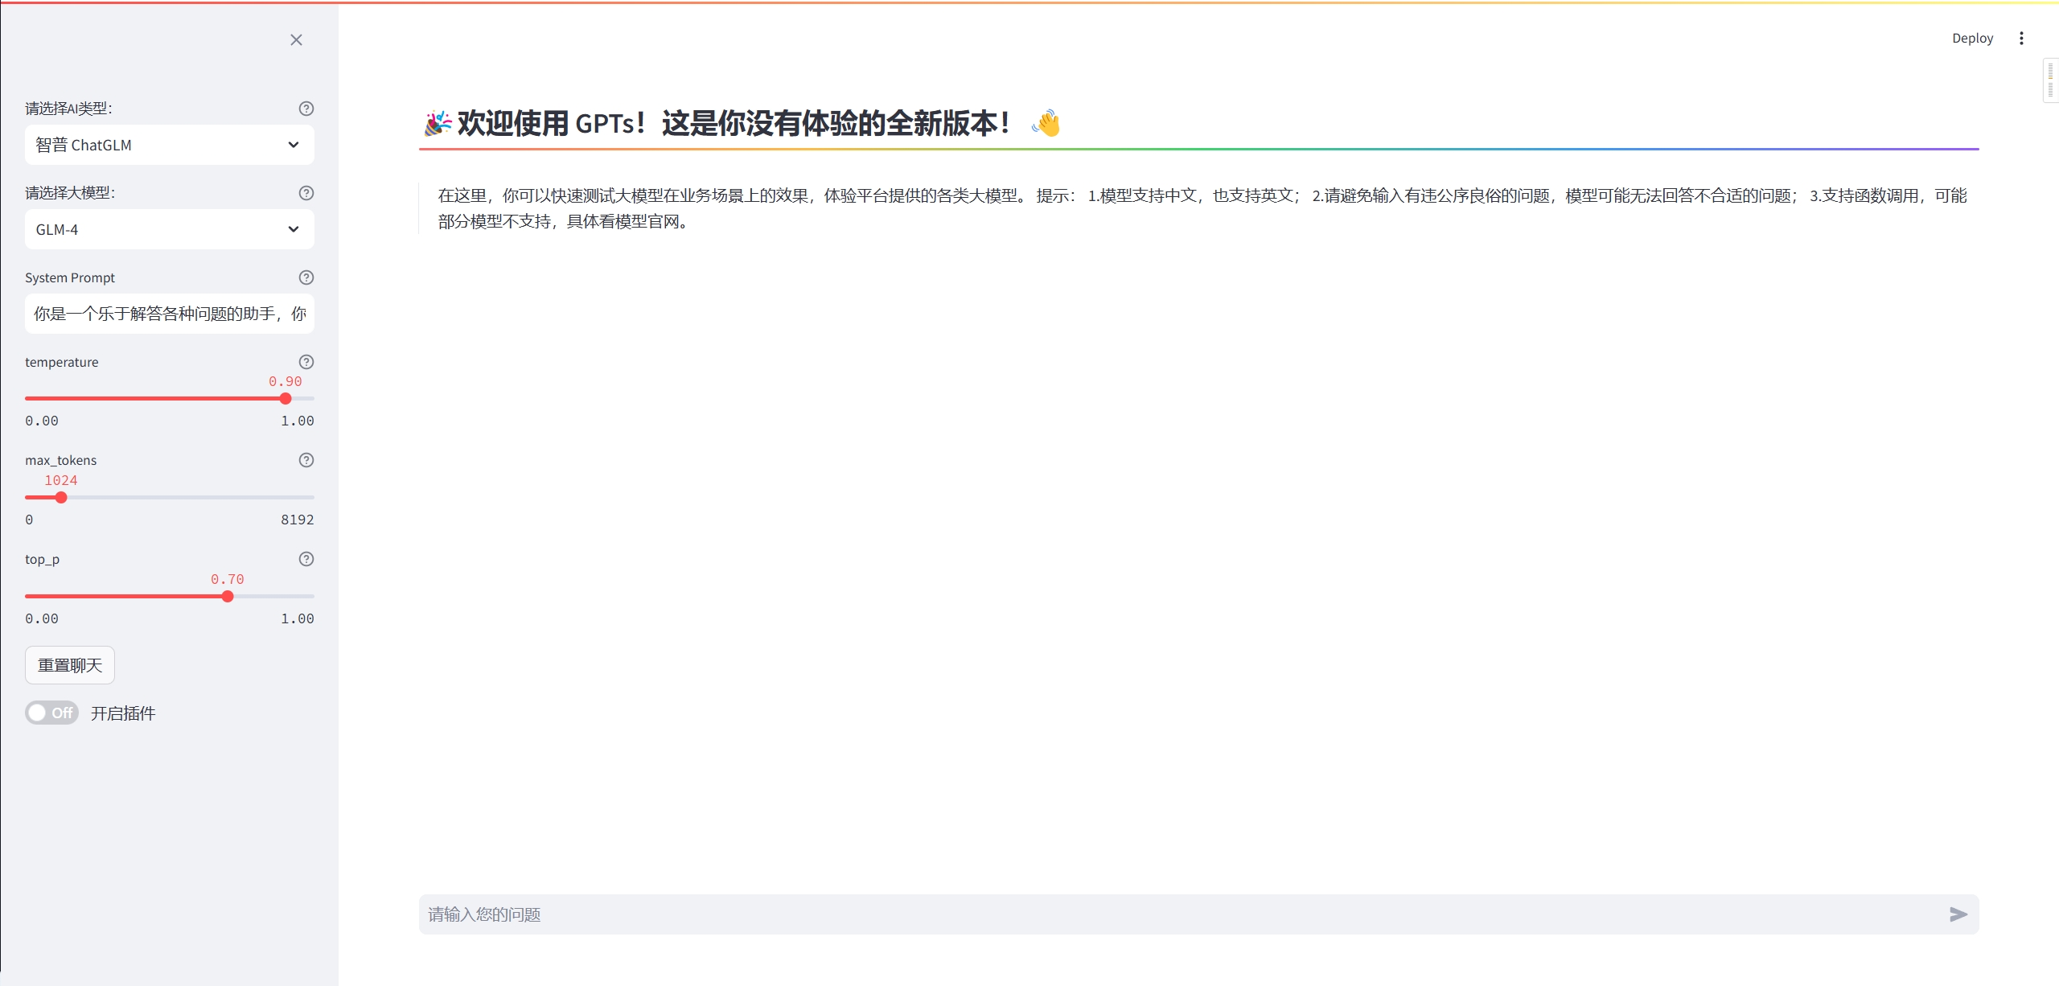Click help icon beside 请选择大模型
Viewport: 2059px width, 986px height.
click(306, 193)
